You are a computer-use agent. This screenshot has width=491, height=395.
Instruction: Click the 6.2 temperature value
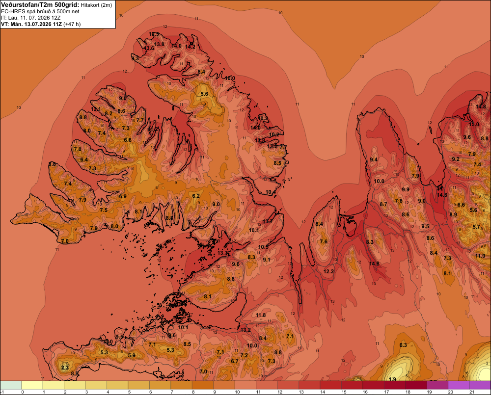point(196,196)
